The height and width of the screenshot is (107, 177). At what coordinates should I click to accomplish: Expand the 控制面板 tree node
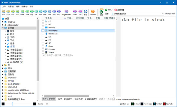click(x=3, y=71)
